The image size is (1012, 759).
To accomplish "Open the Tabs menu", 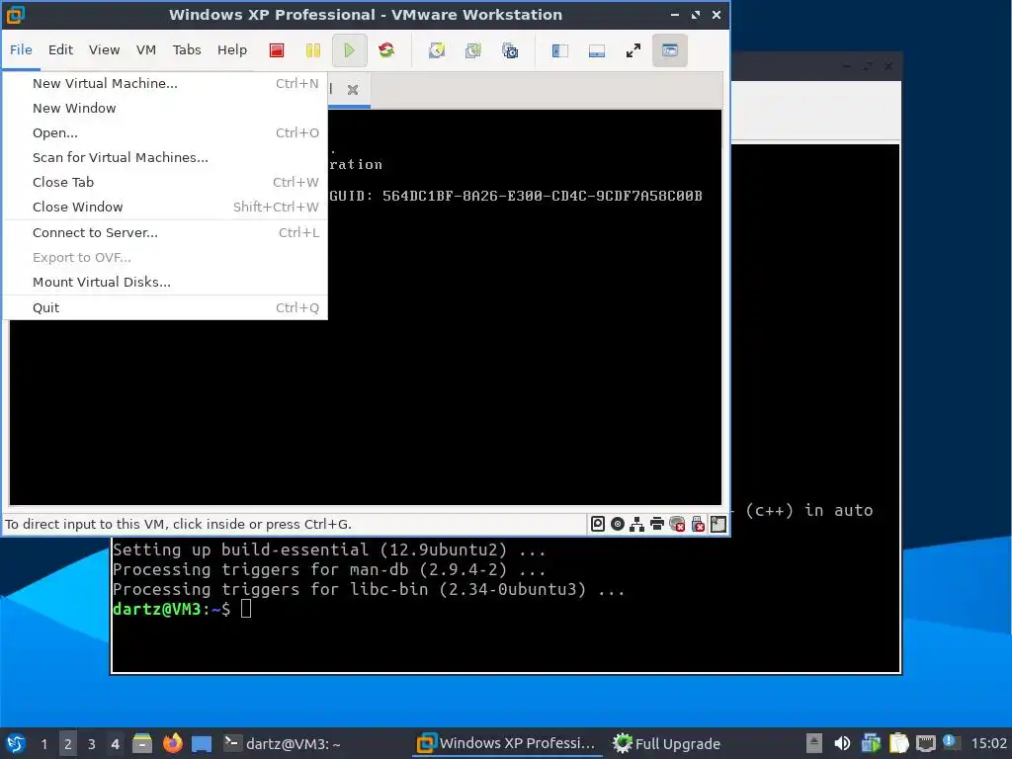I will [x=187, y=49].
